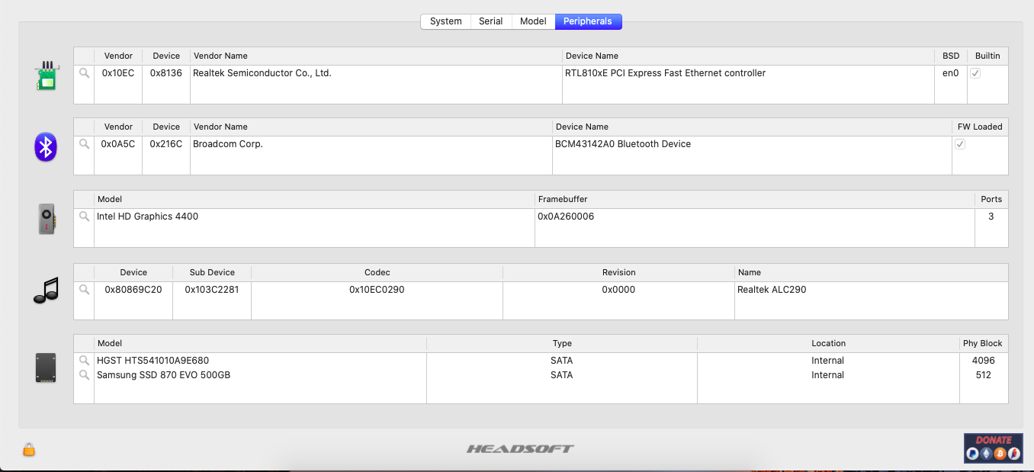Select the ports value 3
Screen dimensions: 1034x472
coord(991,217)
